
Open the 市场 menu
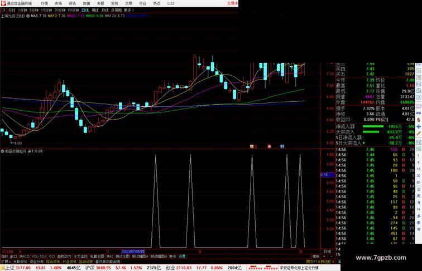58,3
